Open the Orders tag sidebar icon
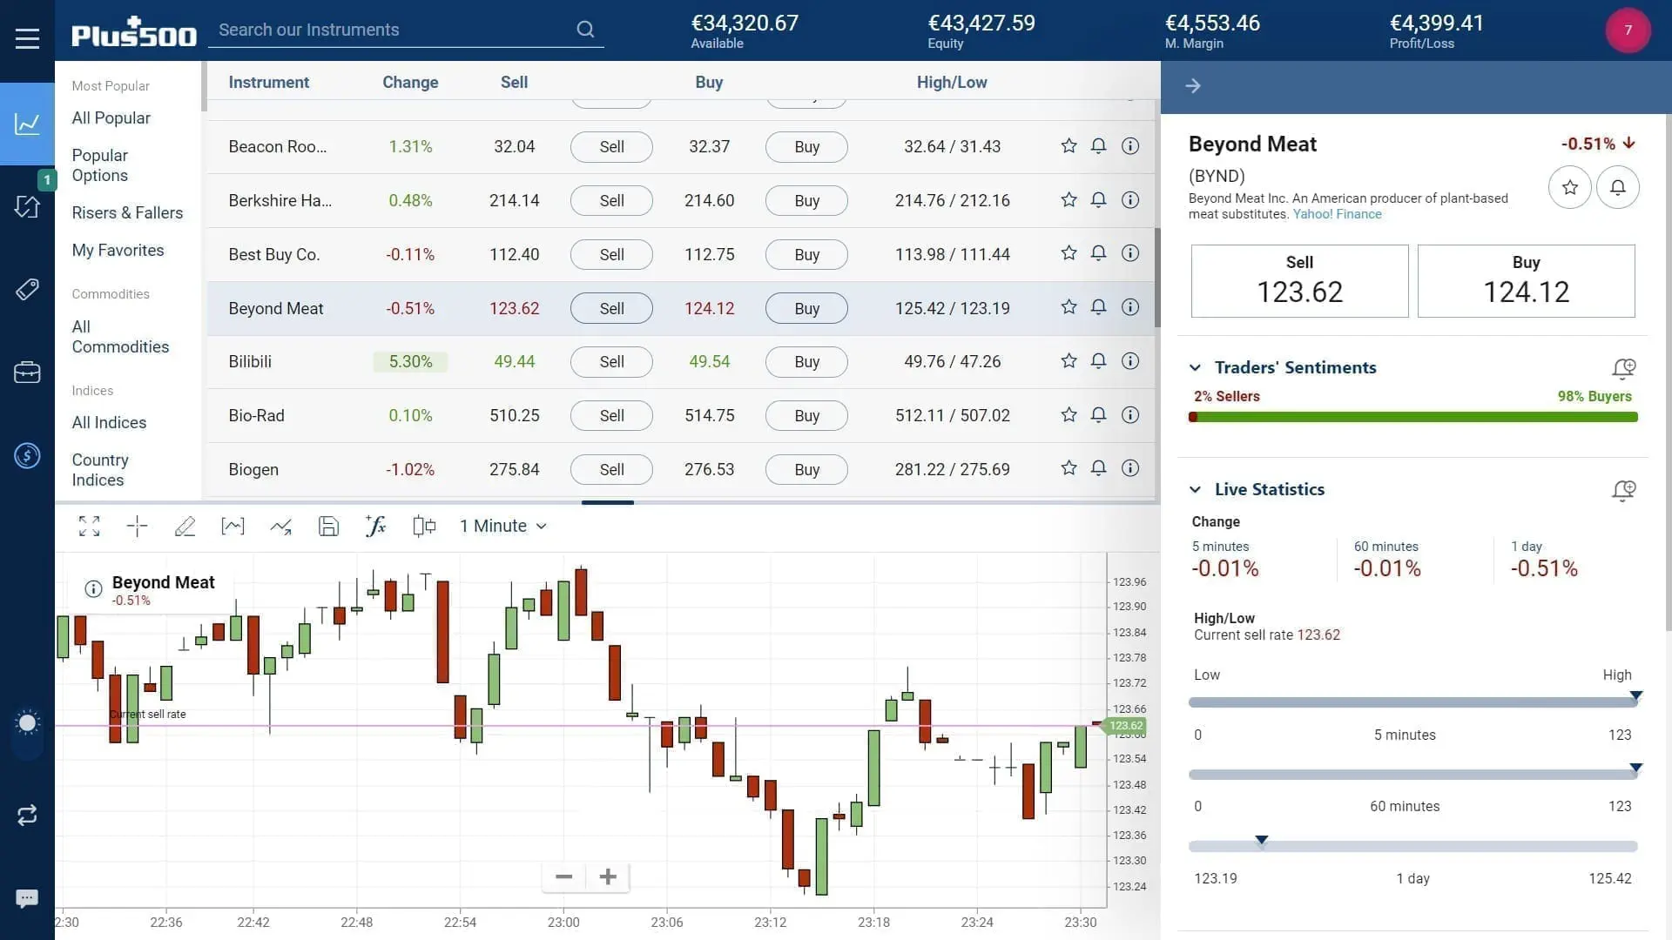Viewport: 1672px width, 940px height. 27,289
